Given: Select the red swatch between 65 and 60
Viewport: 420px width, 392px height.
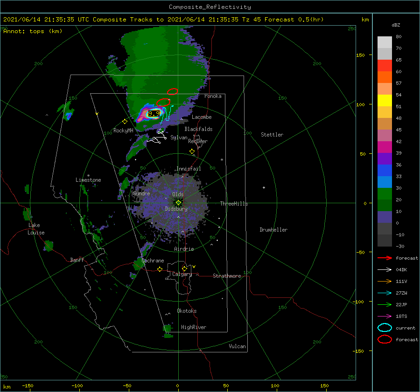Looking at the screenshot, I should (385, 66).
